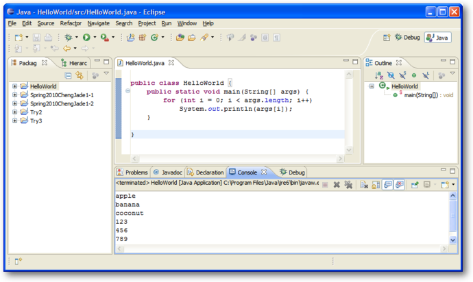Expand the HelloWorld project node
Image resolution: width=473 pixels, height=282 pixels.
tap(14, 86)
